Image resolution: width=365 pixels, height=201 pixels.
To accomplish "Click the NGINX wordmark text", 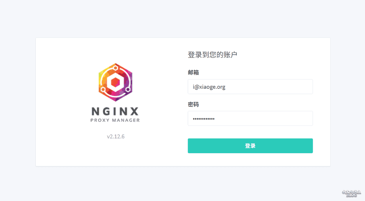I will tap(115, 111).
